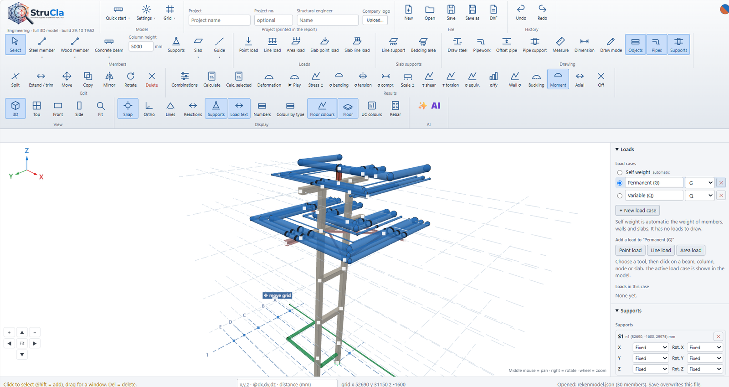Viewport: 729px width, 387px height.
Task: Show Deformation results
Action: pyautogui.click(x=269, y=79)
